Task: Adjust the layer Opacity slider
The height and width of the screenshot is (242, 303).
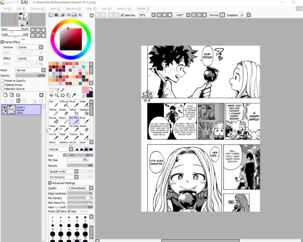Action: point(30,76)
